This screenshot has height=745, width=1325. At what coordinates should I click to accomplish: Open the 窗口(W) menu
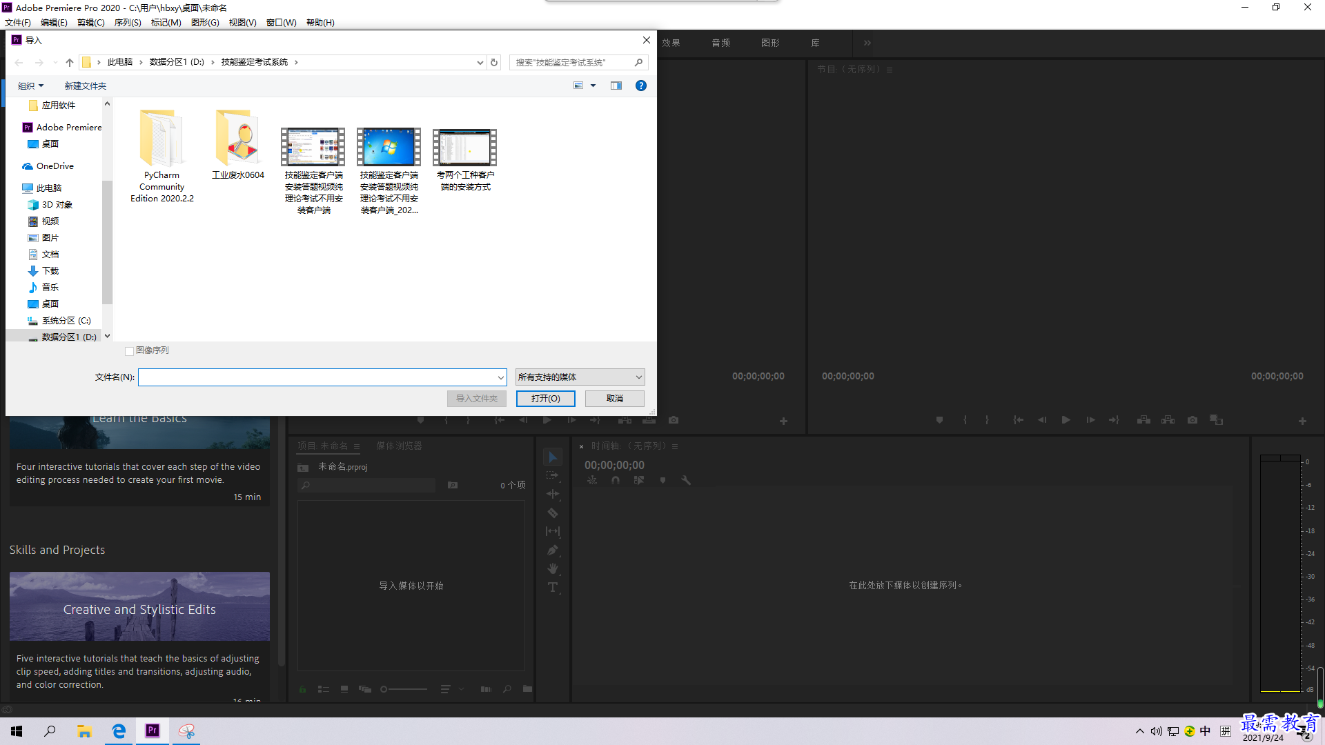pos(282,23)
